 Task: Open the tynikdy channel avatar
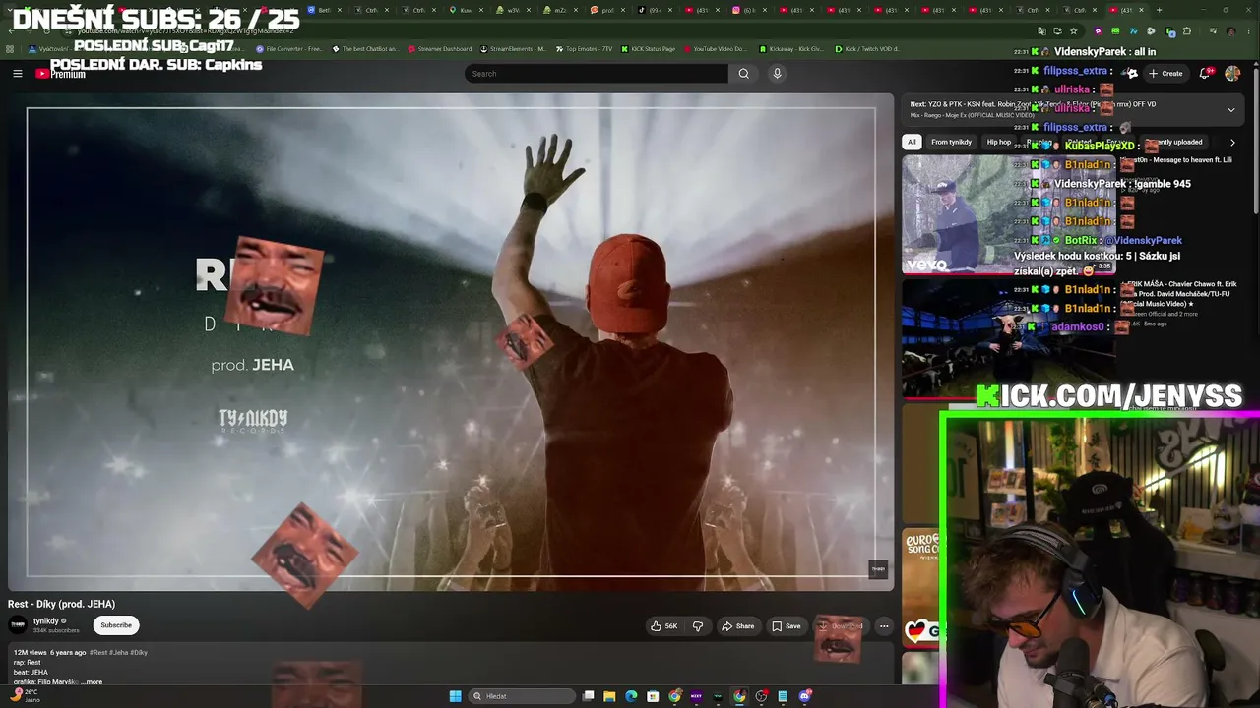click(x=18, y=625)
